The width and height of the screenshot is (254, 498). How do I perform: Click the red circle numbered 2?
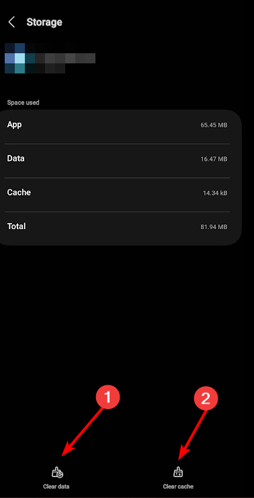pyautogui.click(x=206, y=398)
